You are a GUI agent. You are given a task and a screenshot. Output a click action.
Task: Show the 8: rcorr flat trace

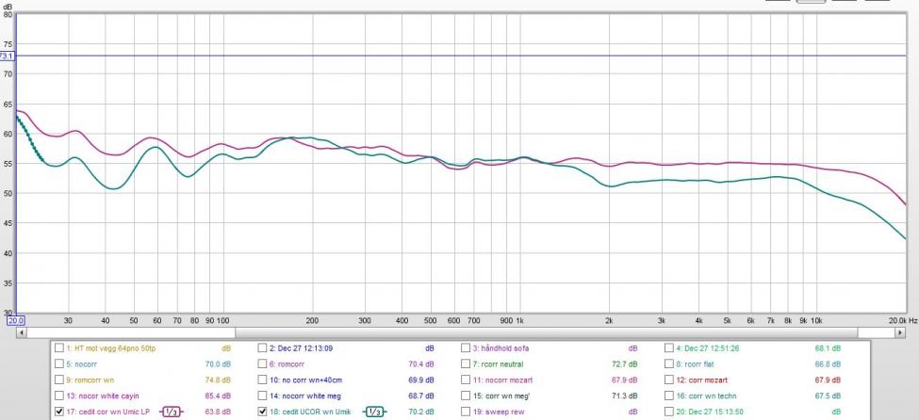[x=668, y=363]
